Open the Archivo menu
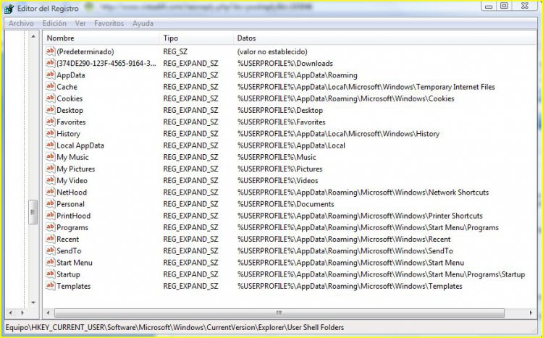The image size is (543, 338). tap(21, 24)
